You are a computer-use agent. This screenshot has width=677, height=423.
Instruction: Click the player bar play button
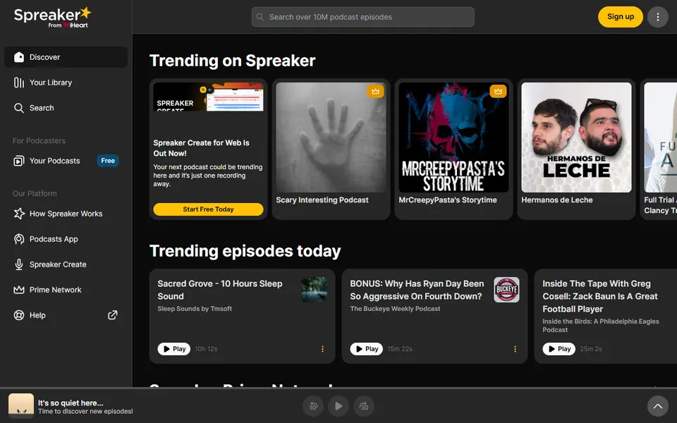tap(338, 406)
